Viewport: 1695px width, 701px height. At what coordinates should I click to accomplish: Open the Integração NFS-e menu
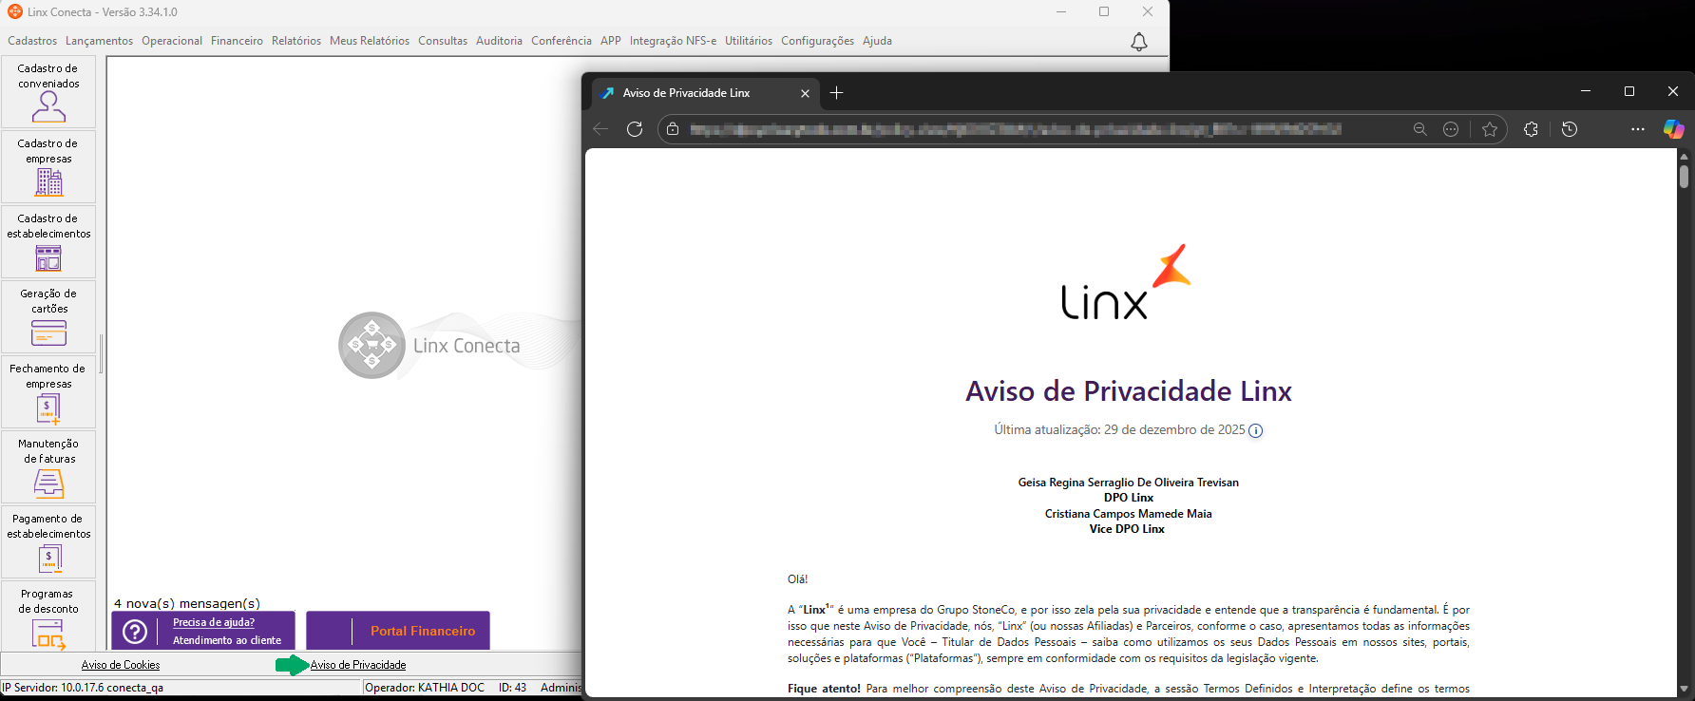click(x=673, y=41)
